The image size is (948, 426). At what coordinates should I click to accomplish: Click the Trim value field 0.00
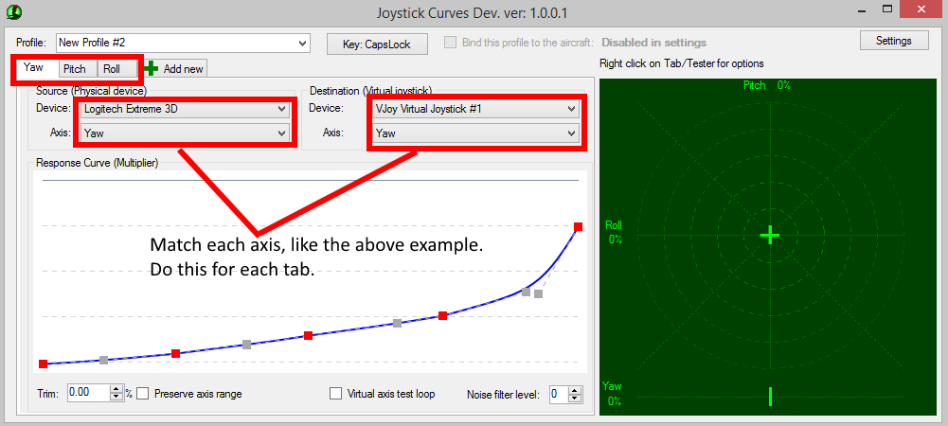pos(89,393)
